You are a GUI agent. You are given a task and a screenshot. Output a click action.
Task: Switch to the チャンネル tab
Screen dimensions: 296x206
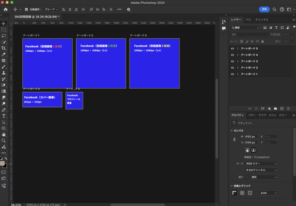(x=262, y=19)
